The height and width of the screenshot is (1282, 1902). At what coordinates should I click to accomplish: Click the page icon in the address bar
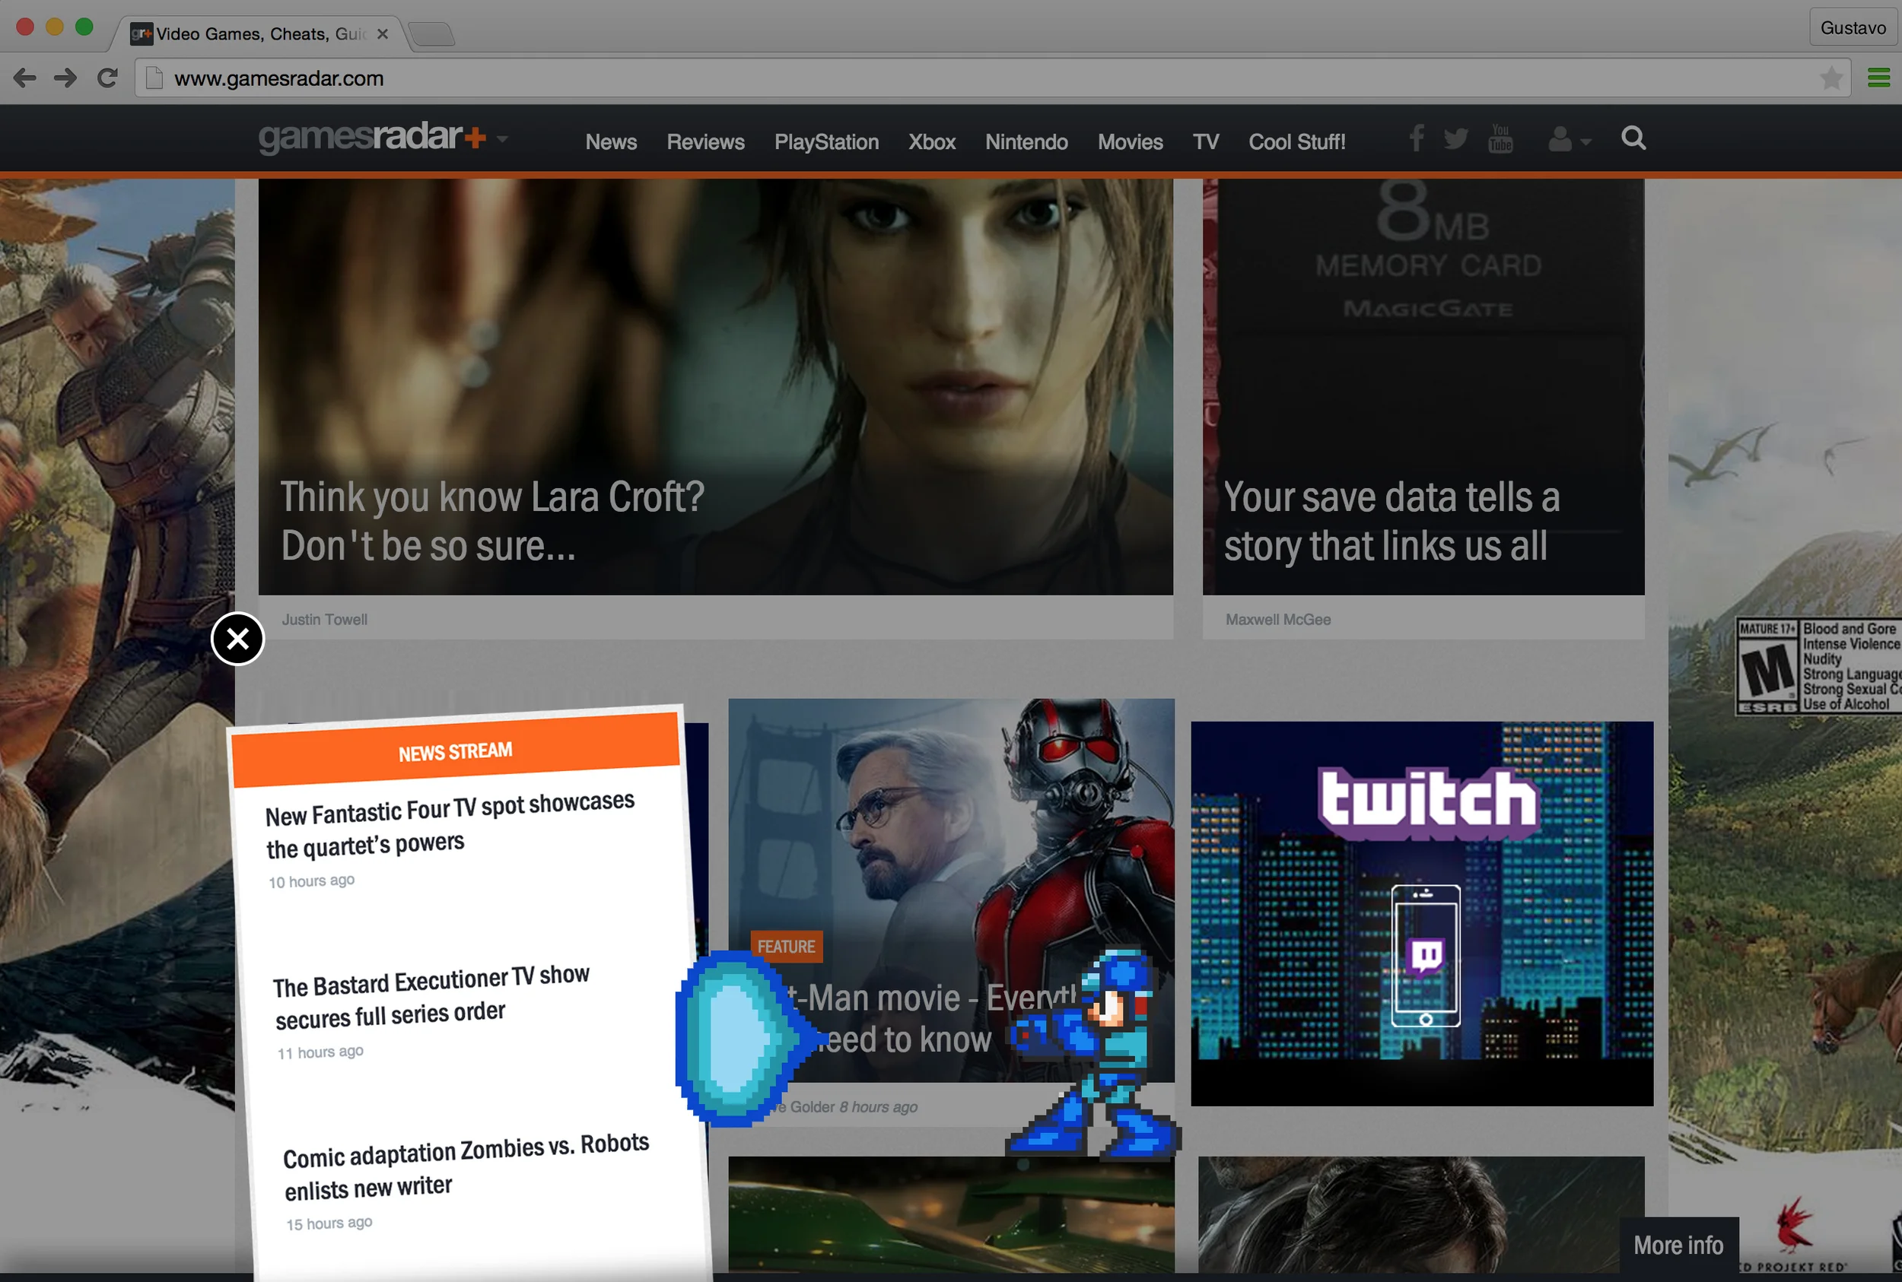coord(153,78)
